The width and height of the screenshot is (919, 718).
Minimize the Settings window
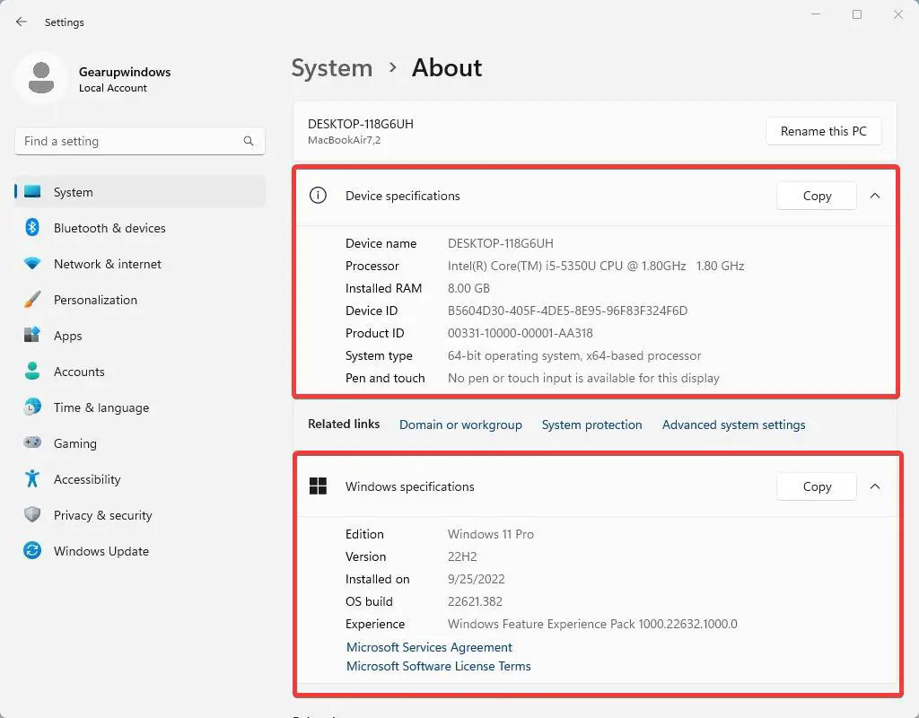click(x=815, y=14)
